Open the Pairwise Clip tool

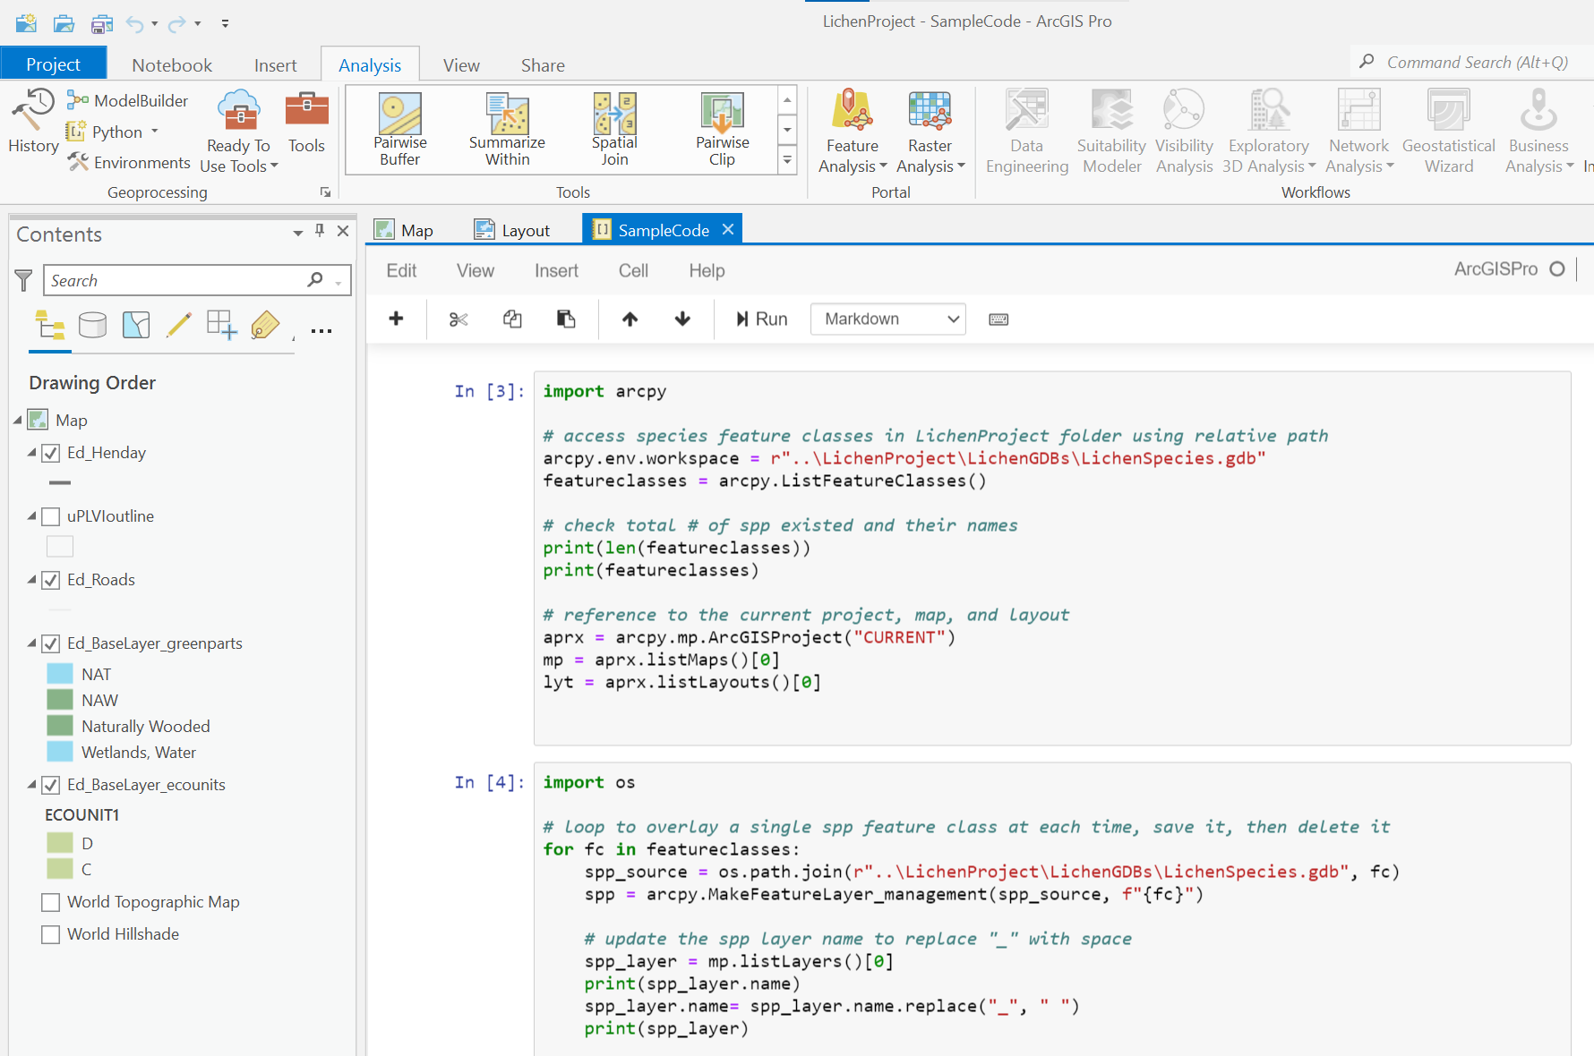(722, 130)
